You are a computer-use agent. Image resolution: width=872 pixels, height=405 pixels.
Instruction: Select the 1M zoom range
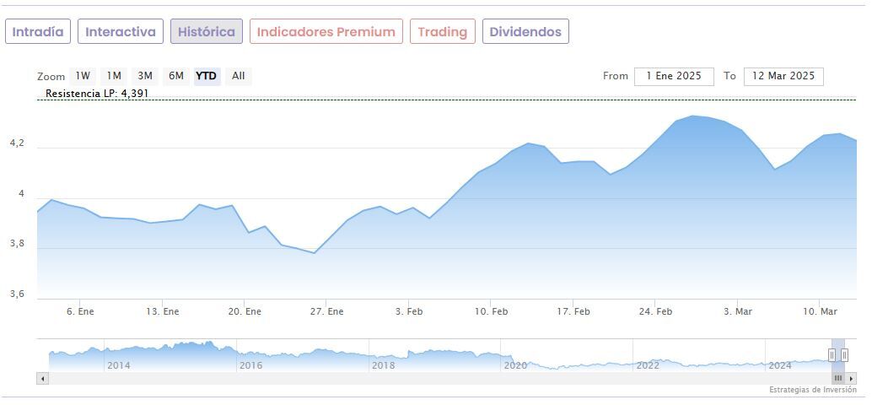tap(114, 76)
